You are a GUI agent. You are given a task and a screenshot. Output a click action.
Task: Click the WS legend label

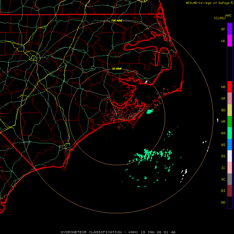click(x=223, y=145)
